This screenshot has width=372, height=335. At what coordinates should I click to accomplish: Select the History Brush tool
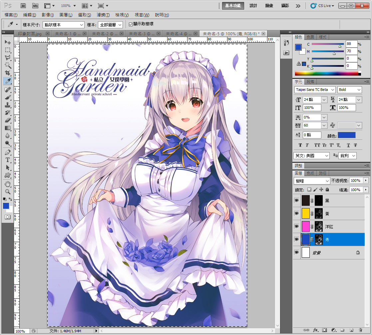[8, 113]
